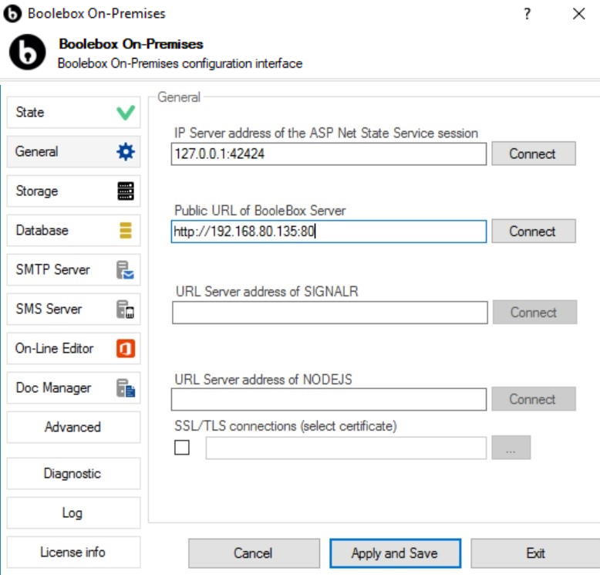The height and width of the screenshot is (575, 600).
Task: Open the Doc Manager tab
Action: [73, 387]
